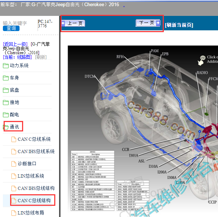Image resolution: width=218 pixels, height=217 pixels.
Task: Click document icon beside CAN IHS总线结构
Action: pos(14,188)
